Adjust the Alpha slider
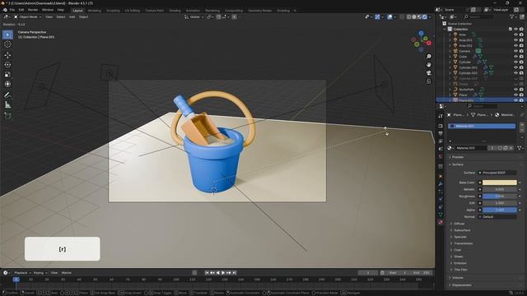 500,210
